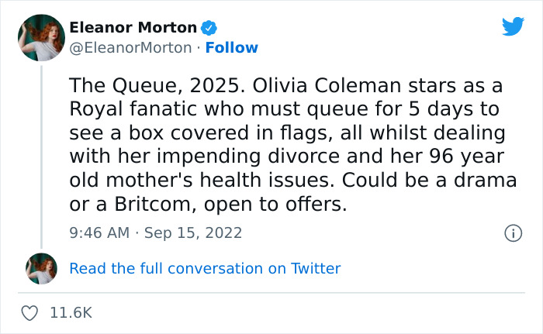Open the info circle icon
Image resolution: width=543 pixels, height=334 pixels.
pos(512,232)
